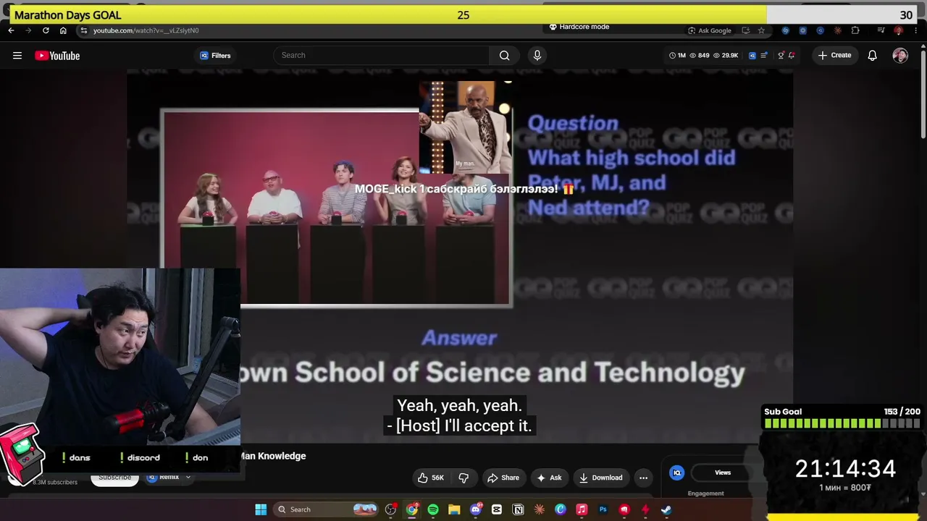Open OBS Studio from the taskbar

click(390, 509)
